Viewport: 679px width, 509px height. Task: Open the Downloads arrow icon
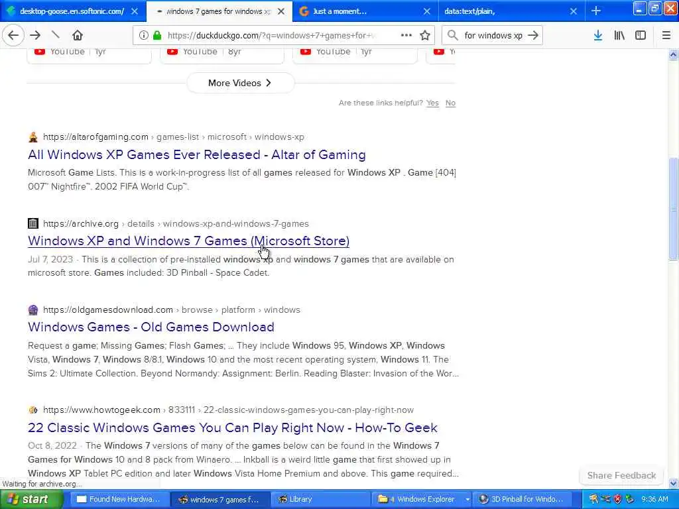(597, 36)
